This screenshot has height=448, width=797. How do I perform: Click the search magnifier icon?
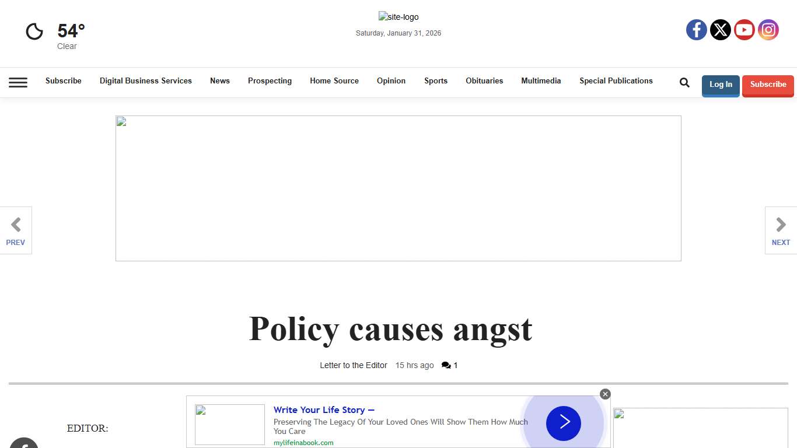point(684,82)
